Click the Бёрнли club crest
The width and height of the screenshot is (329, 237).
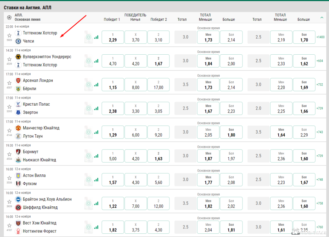pos(18,89)
